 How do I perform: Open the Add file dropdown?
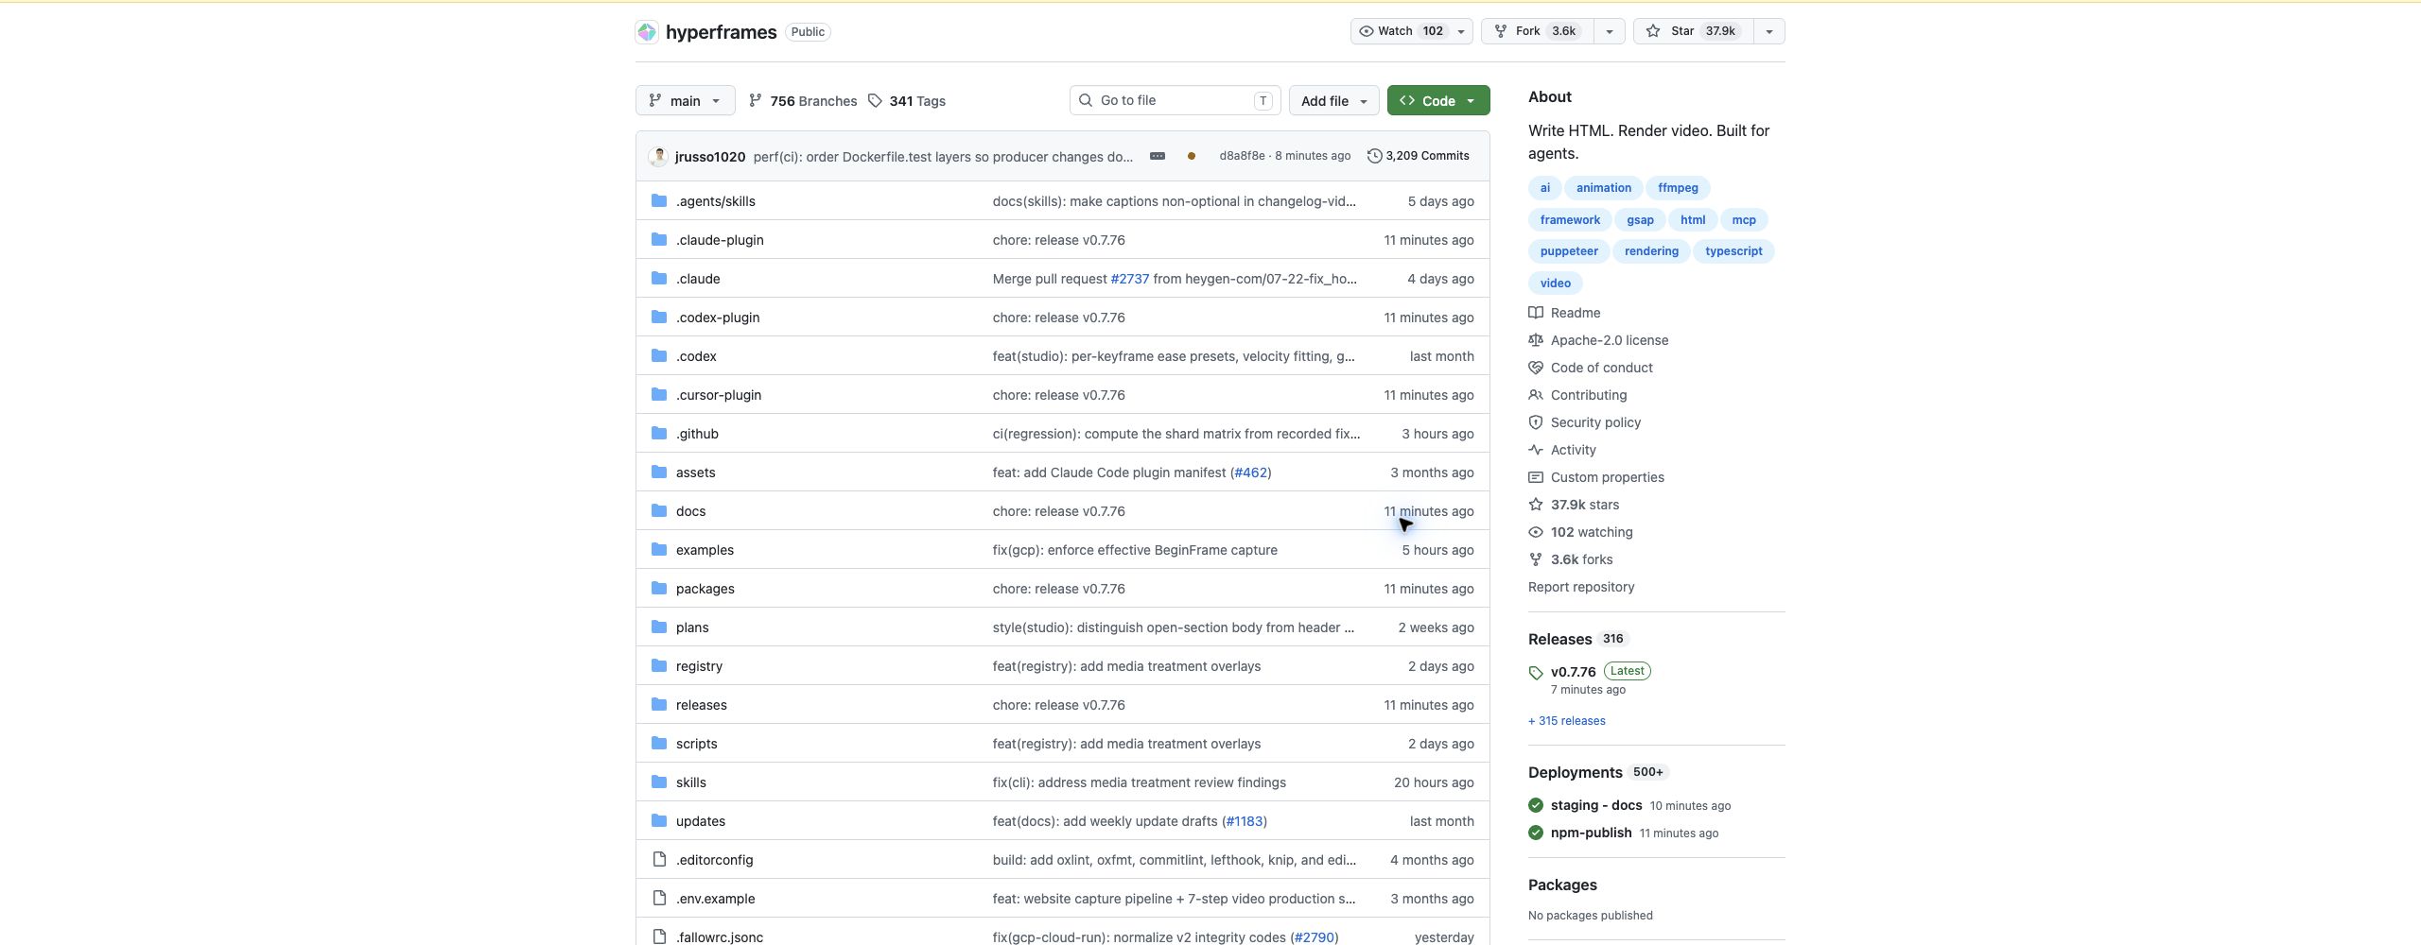[1333, 101]
